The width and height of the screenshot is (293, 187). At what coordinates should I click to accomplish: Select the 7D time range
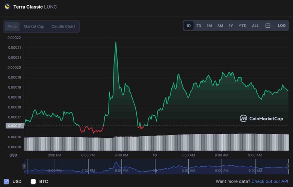point(199,26)
